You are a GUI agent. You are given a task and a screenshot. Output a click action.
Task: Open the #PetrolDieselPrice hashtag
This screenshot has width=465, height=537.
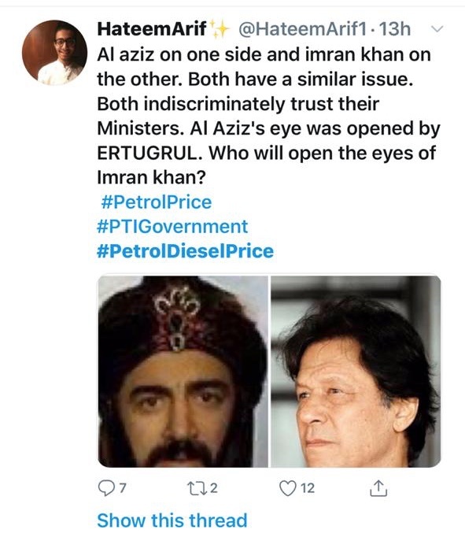click(x=186, y=251)
